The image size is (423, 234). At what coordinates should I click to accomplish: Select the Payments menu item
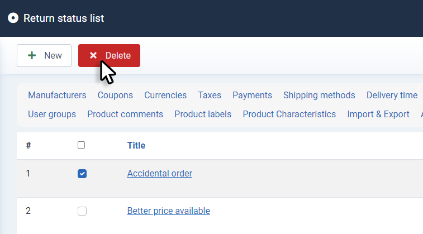(x=252, y=95)
